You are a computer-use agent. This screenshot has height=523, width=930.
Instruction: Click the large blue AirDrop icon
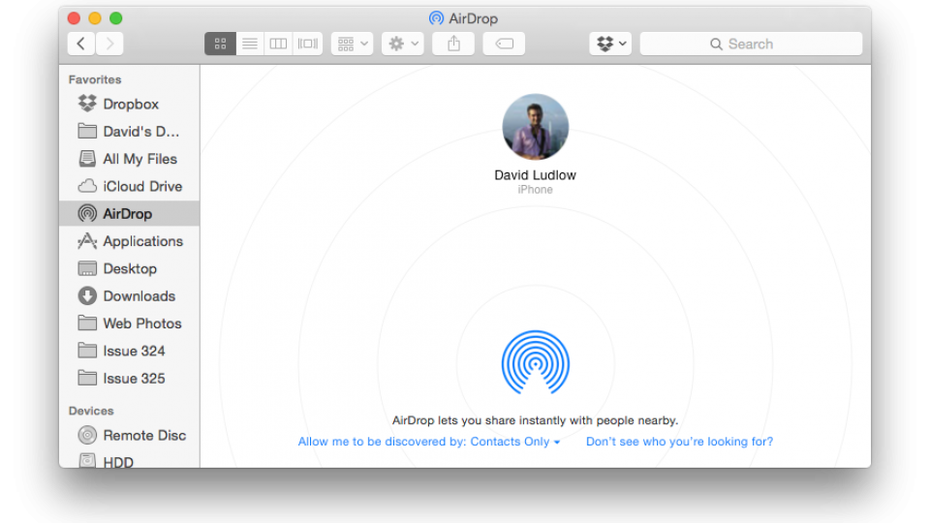coord(536,362)
